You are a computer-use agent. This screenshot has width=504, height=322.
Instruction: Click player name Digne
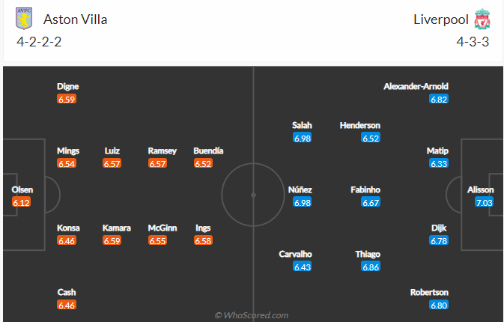(67, 86)
